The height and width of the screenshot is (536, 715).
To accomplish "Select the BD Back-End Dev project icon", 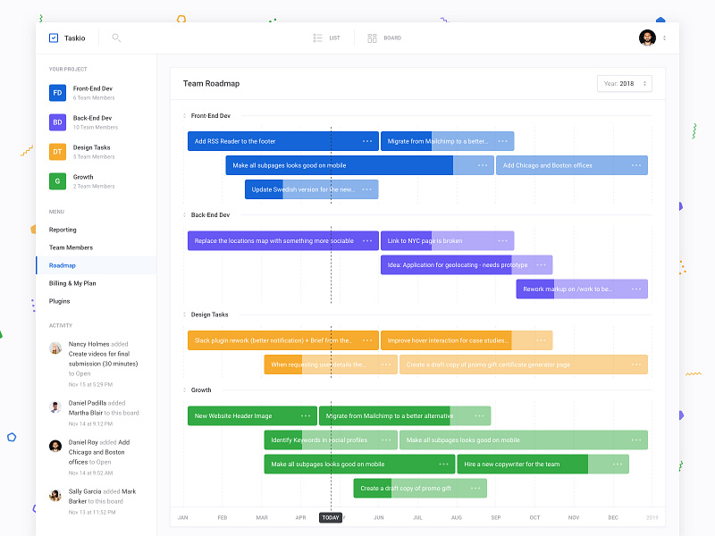I will pyautogui.click(x=57, y=122).
